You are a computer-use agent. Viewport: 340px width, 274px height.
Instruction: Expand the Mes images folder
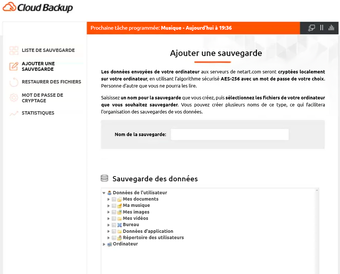click(109, 212)
